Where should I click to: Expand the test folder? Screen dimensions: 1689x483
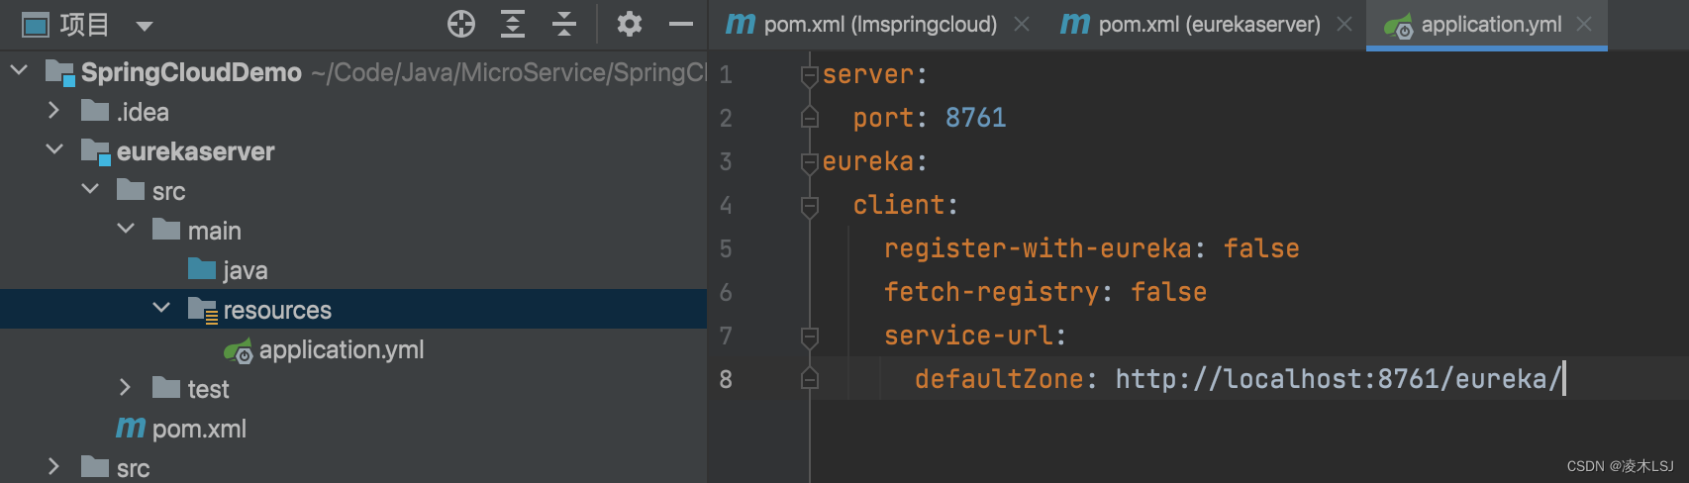coord(126,387)
